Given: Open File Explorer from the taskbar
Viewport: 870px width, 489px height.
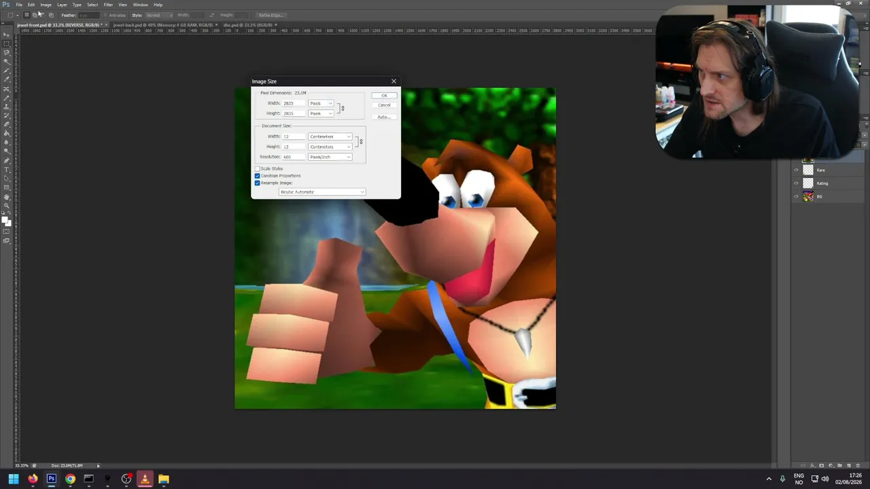Looking at the screenshot, I should click(163, 479).
